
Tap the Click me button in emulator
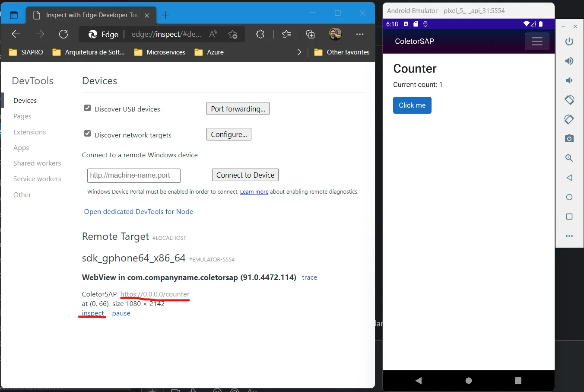(412, 105)
